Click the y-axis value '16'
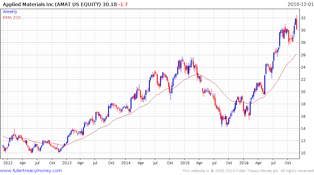This screenshot has height=175, width=314. (303, 116)
